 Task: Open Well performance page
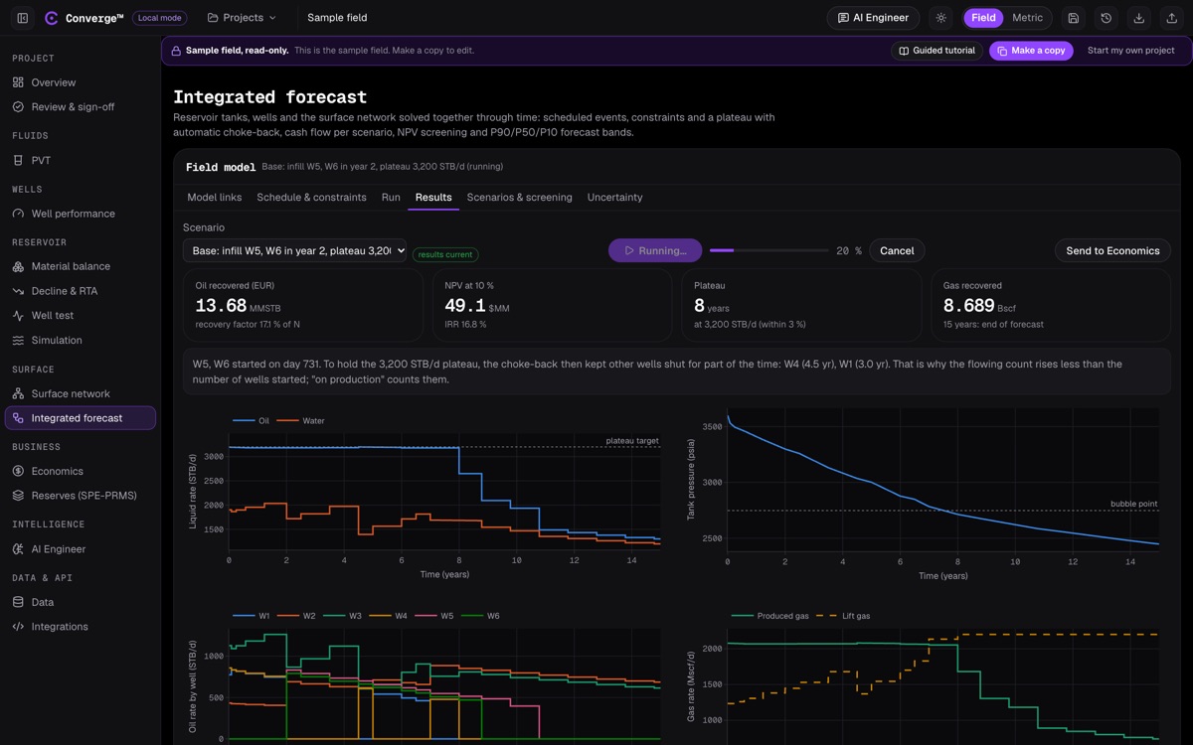click(x=80, y=214)
